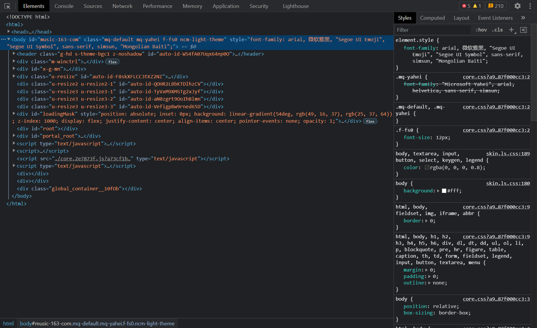Expand the first text/javascript script node
This screenshot has width=537, height=328.
coord(14,143)
